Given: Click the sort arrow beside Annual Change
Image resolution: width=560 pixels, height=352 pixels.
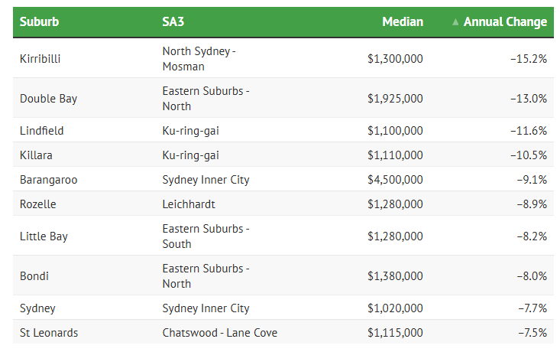Looking at the screenshot, I should 455,22.
